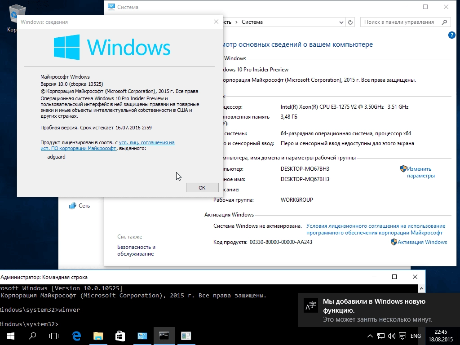
Task: Open Безопасность и обслуживание link
Action: [x=137, y=250]
